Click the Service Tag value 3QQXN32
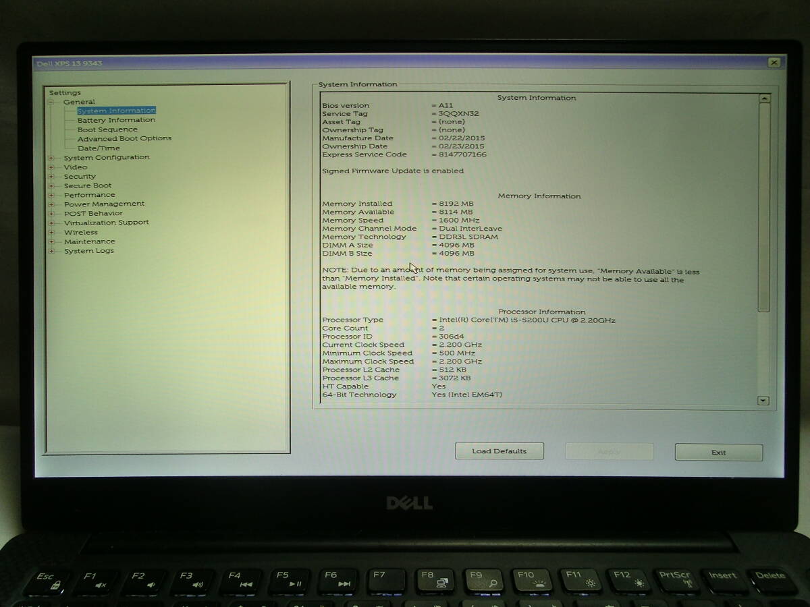810x607 pixels. pos(458,114)
